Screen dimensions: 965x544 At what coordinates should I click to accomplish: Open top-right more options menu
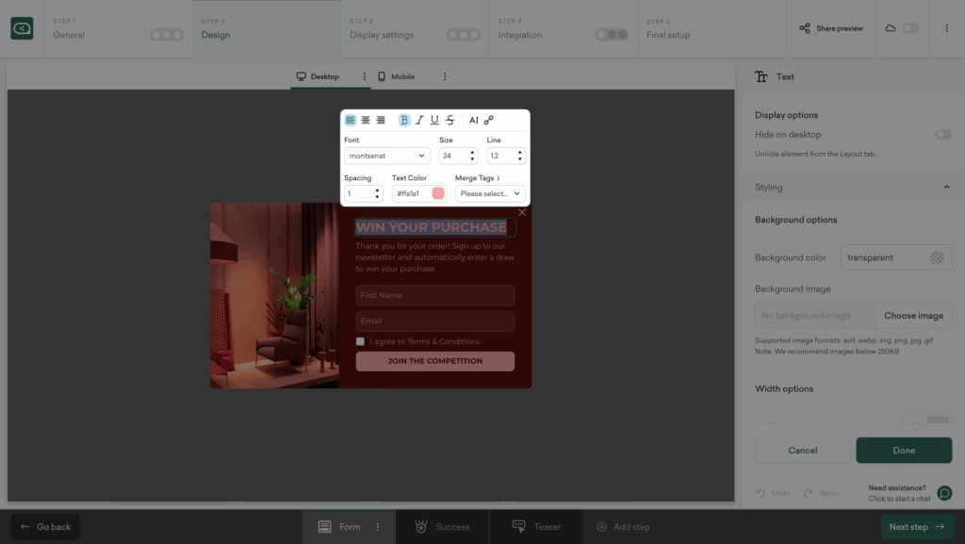click(946, 28)
